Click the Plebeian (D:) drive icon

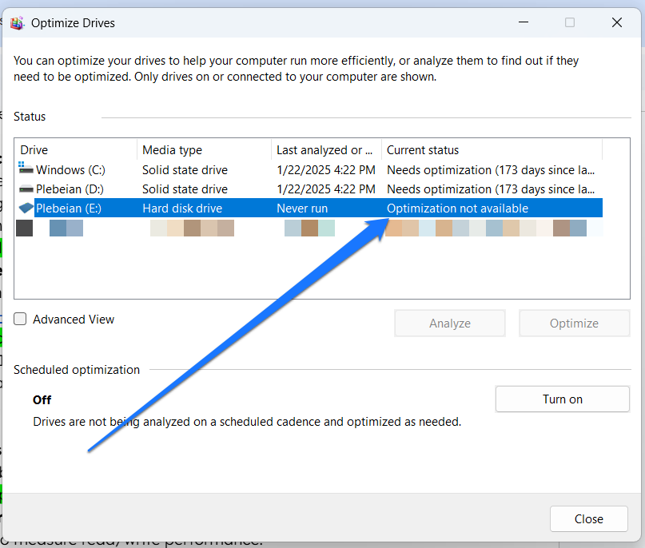click(x=26, y=189)
